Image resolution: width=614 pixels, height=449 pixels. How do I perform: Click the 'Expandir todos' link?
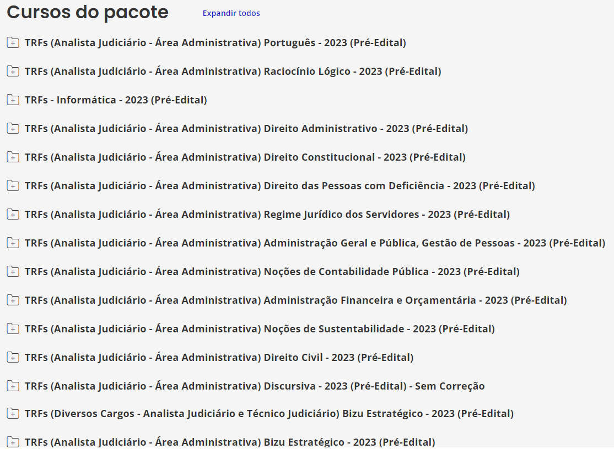[x=231, y=13]
